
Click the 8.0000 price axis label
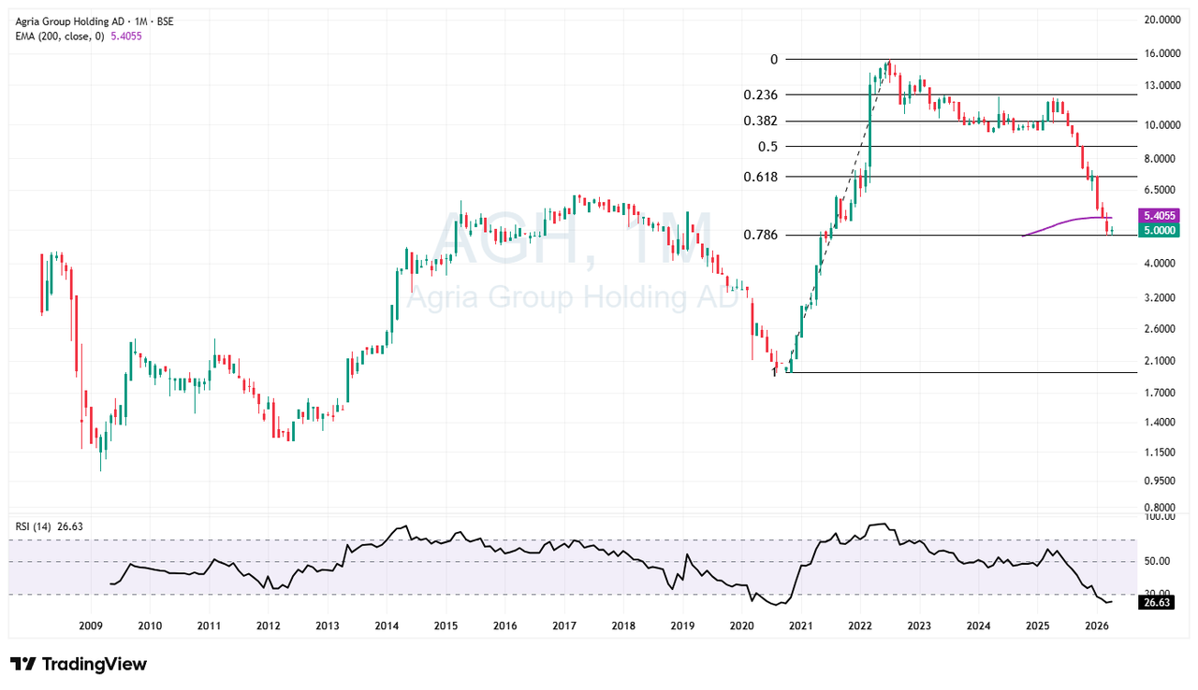coord(1161,160)
